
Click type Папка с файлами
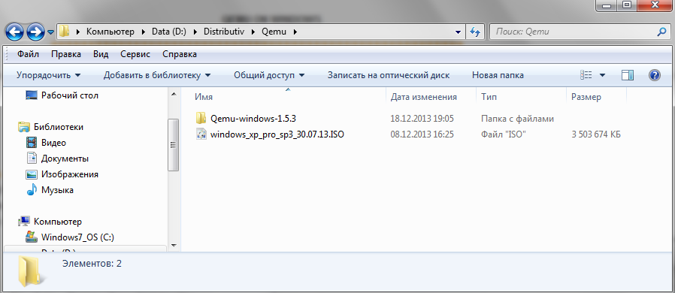(x=517, y=118)
